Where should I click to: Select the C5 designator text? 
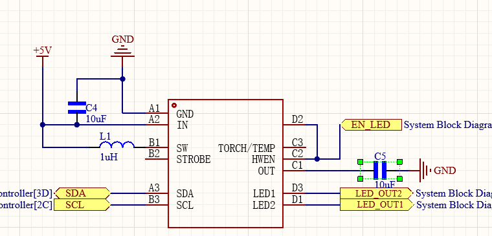pos(380,156)
